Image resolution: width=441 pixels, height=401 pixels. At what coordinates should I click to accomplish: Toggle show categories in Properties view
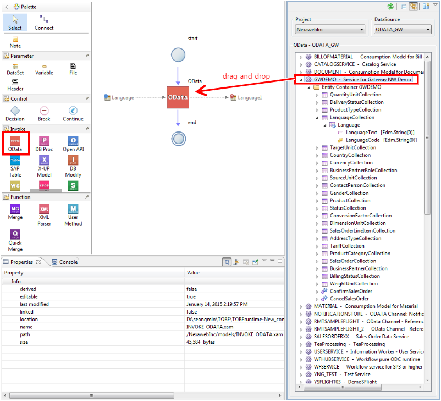227,262
